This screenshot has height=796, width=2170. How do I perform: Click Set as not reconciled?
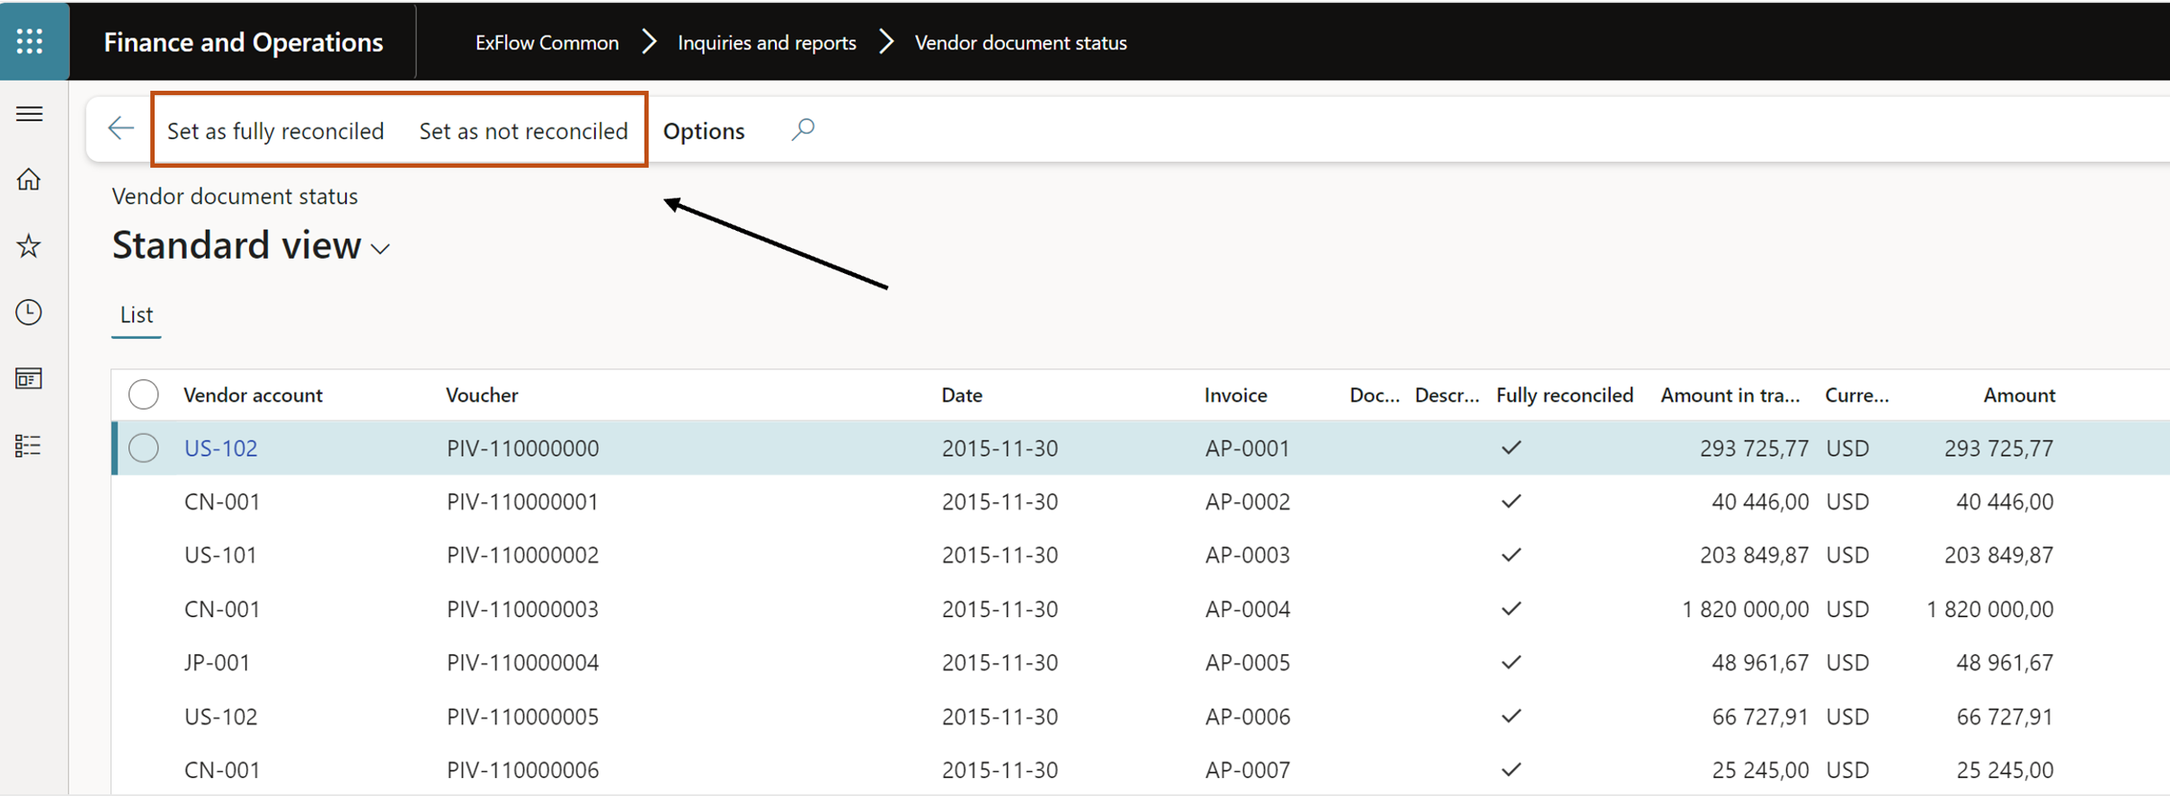point(523,131)
